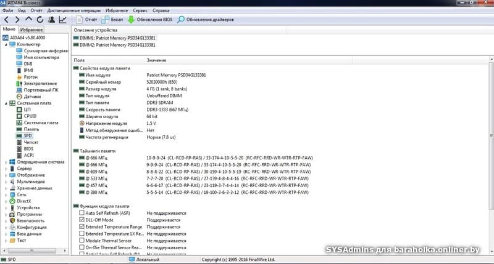
Task: Select Чипсет tree item
Action: 27,142
